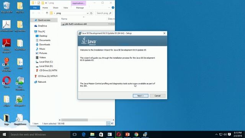The width and height of the screenshot is (245, 138).
Task: Open Documents in navigation pane
Action: pyautogui.click(x=45, y=40)
